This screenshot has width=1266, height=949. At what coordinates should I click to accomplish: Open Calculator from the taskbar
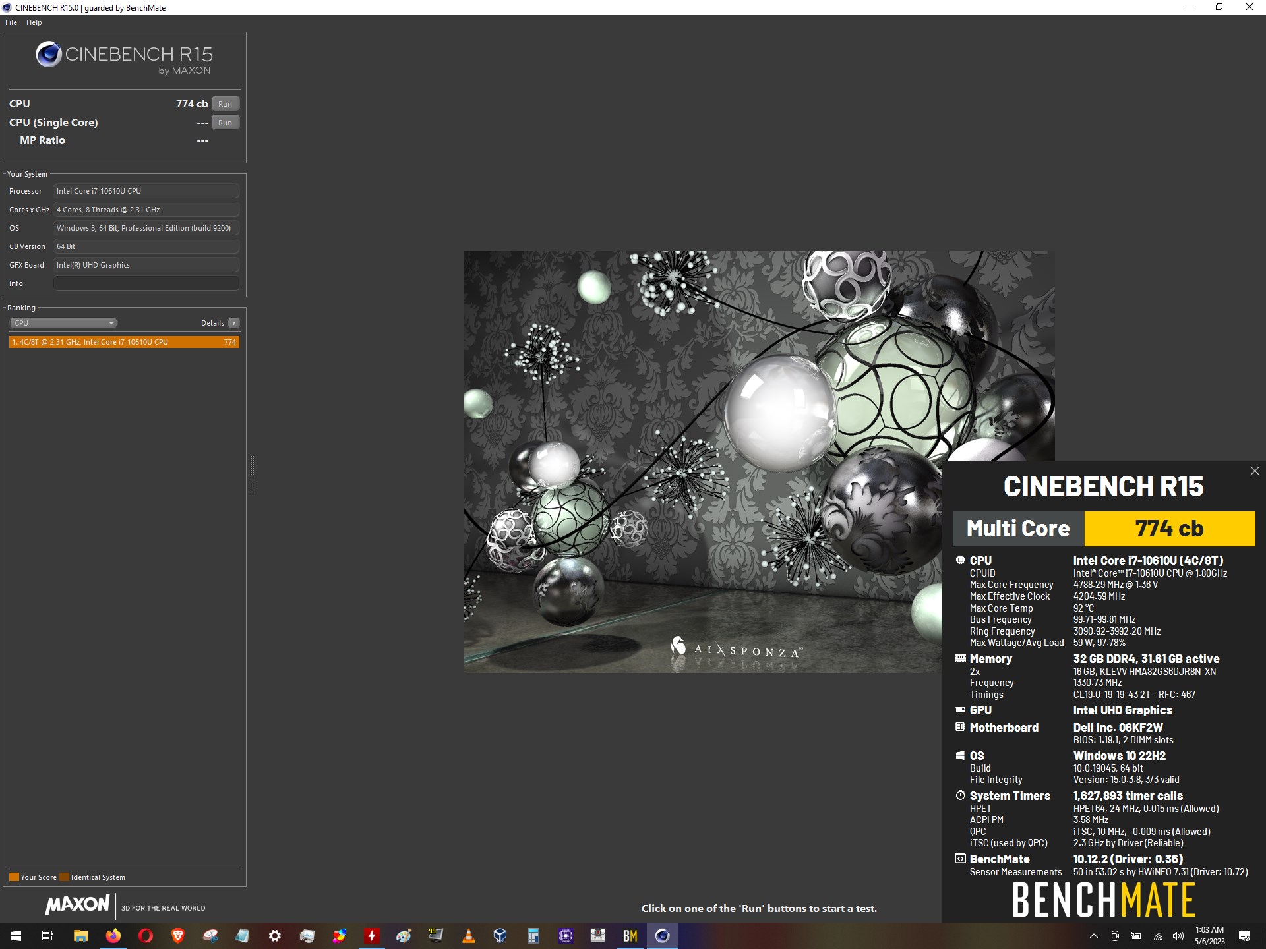point(533,936)
